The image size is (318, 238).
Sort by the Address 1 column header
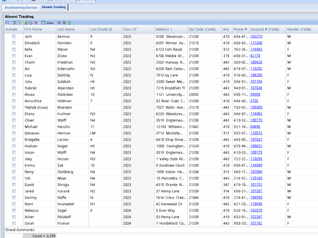point(170,29)
